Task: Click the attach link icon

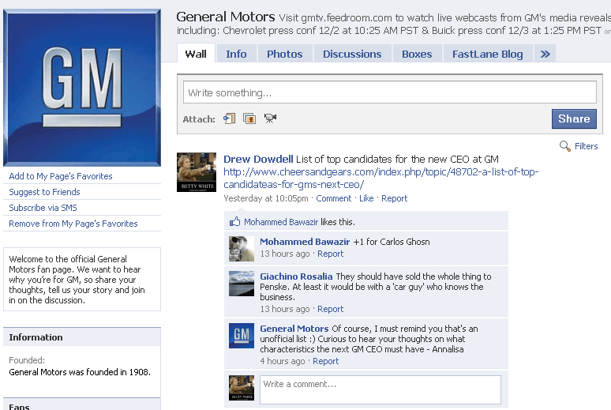Action: tap(229, 118)
